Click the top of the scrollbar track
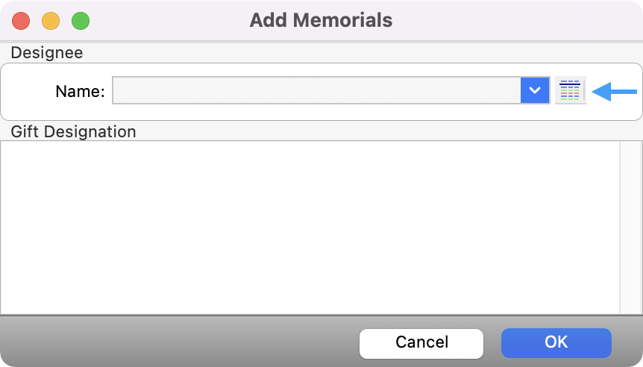The height and width of the screenshot is (367, 643). (x=629, y=149)
